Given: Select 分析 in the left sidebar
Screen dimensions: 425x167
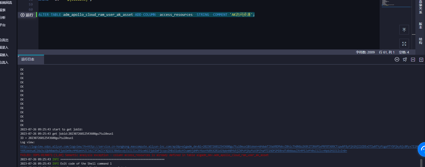Looking at the screenshot, I should click(x=3, y=18).
